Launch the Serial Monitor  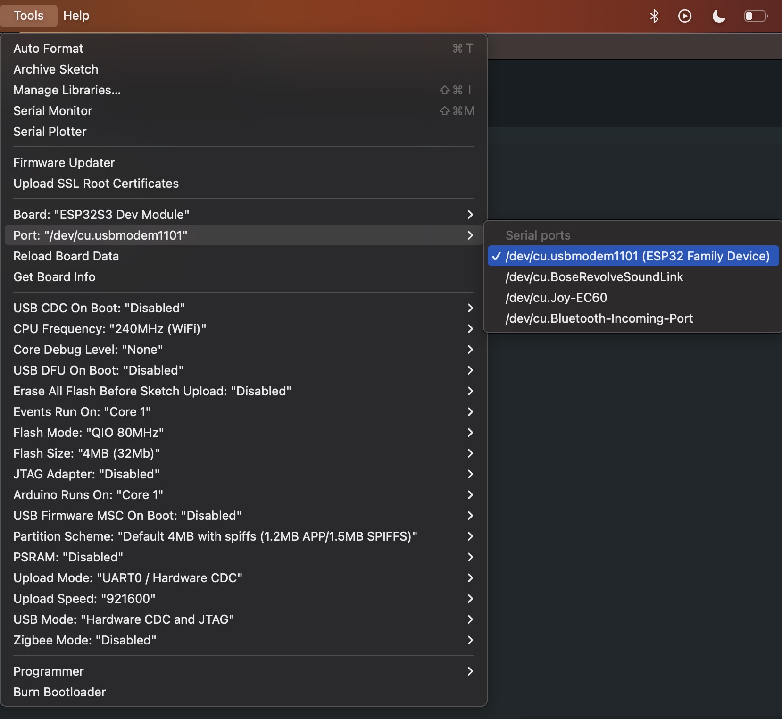tap(244, 111)
